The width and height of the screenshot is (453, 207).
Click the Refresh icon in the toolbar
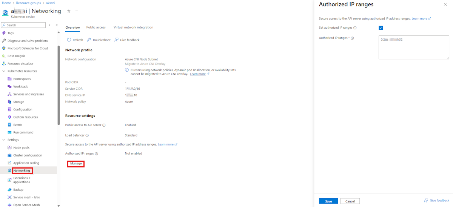click(x=69, y=40)
